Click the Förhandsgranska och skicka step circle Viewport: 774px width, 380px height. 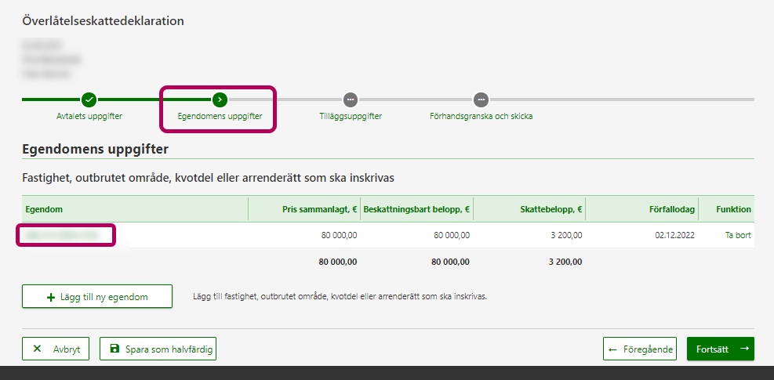[x=481, y=100]
